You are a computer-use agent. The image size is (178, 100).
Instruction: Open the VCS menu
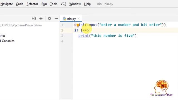point(63,4)
